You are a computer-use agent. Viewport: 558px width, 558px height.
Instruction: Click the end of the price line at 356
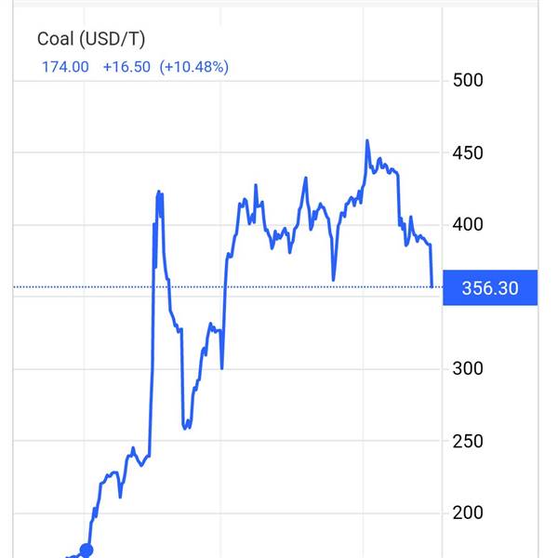coord(432,286)
